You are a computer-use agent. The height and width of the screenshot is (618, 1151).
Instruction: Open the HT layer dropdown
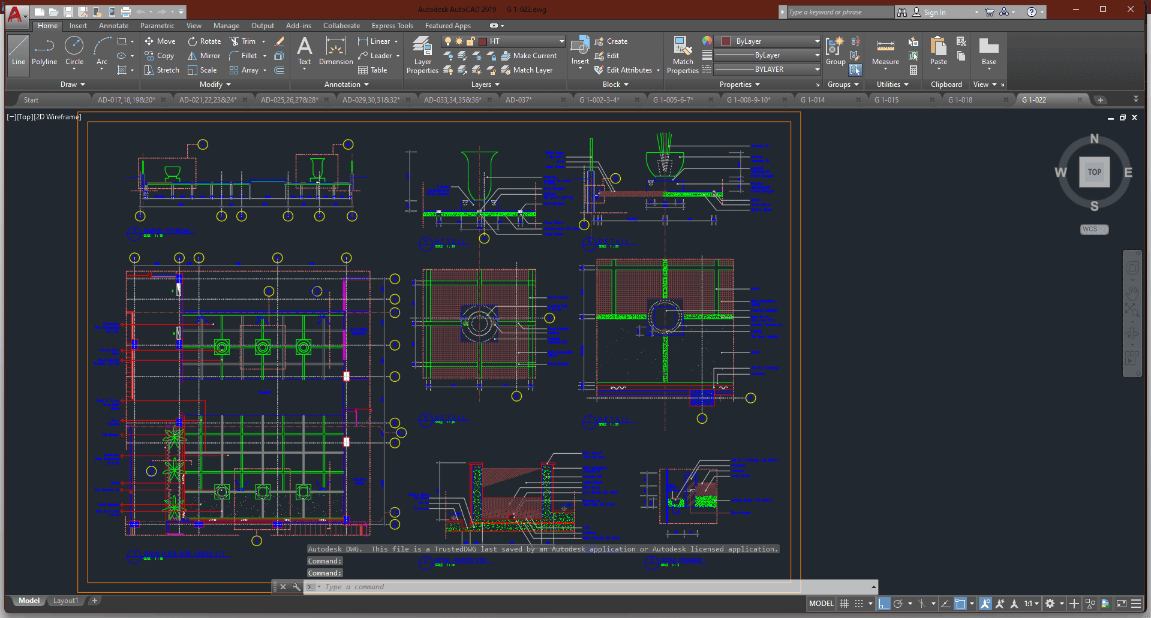click(561, 41)
